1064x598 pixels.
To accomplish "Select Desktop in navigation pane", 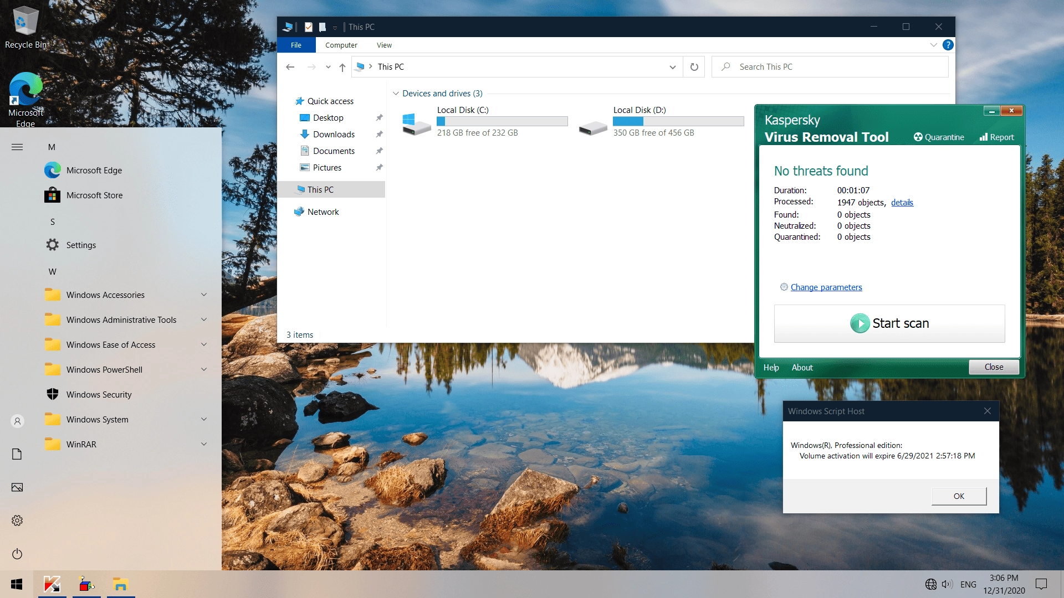I will click(x=328, y=117).
